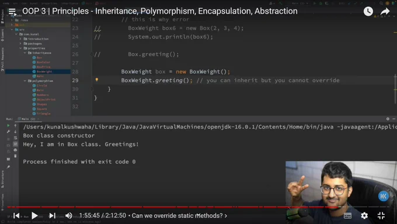Viewport: 397px width, 224px height.
Task: Open BoxColor class file
Action: [x=41, y=62]
